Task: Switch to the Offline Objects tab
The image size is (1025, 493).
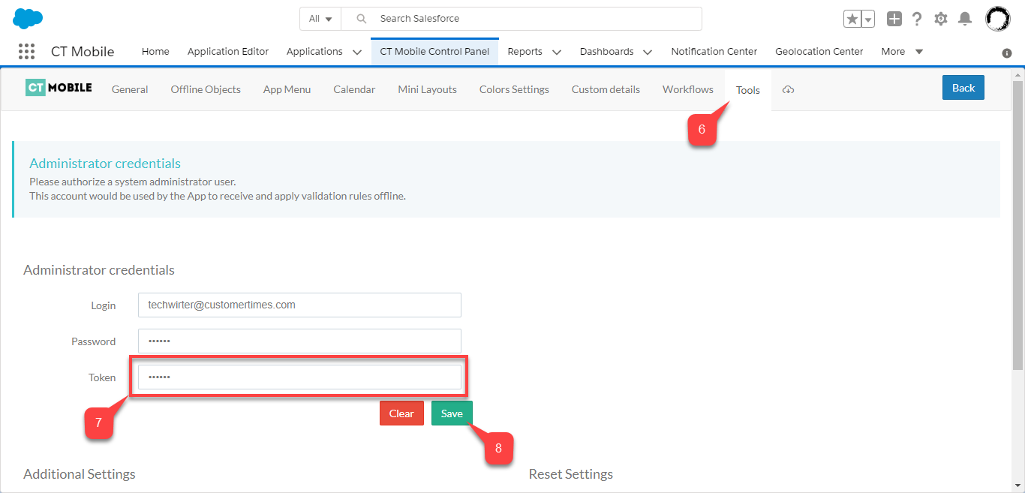Action: pyautogui.click(x=206, y=89)
